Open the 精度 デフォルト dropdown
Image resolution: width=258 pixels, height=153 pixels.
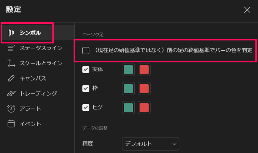pyautogui.click(x=150, y=144)
